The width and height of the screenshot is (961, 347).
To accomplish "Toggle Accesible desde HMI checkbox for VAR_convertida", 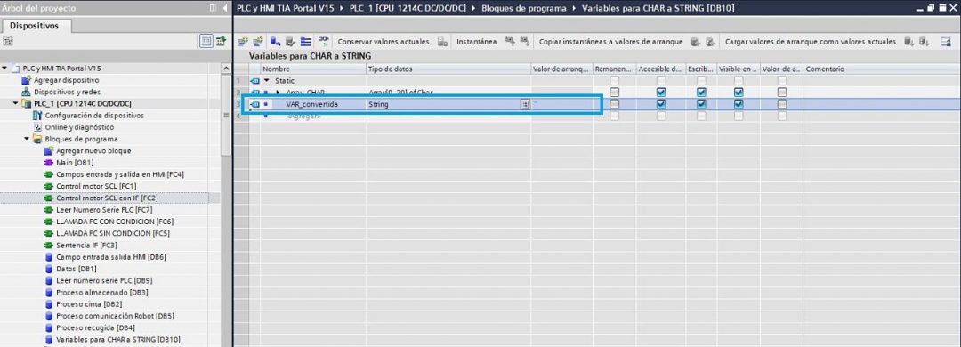I will click(660, 104).
